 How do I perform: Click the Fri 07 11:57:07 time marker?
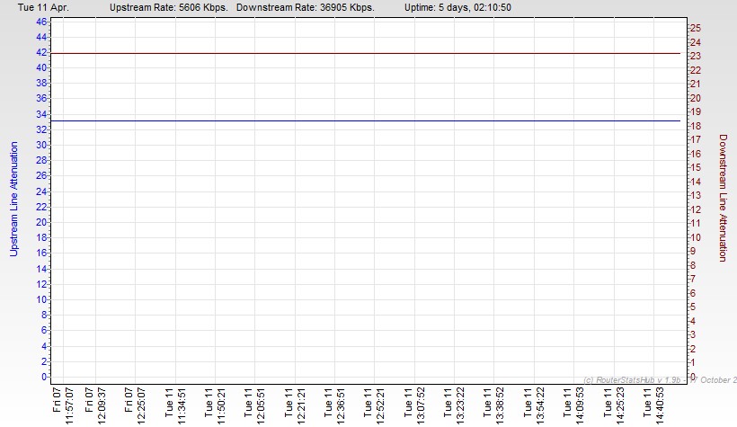[63, 403]
